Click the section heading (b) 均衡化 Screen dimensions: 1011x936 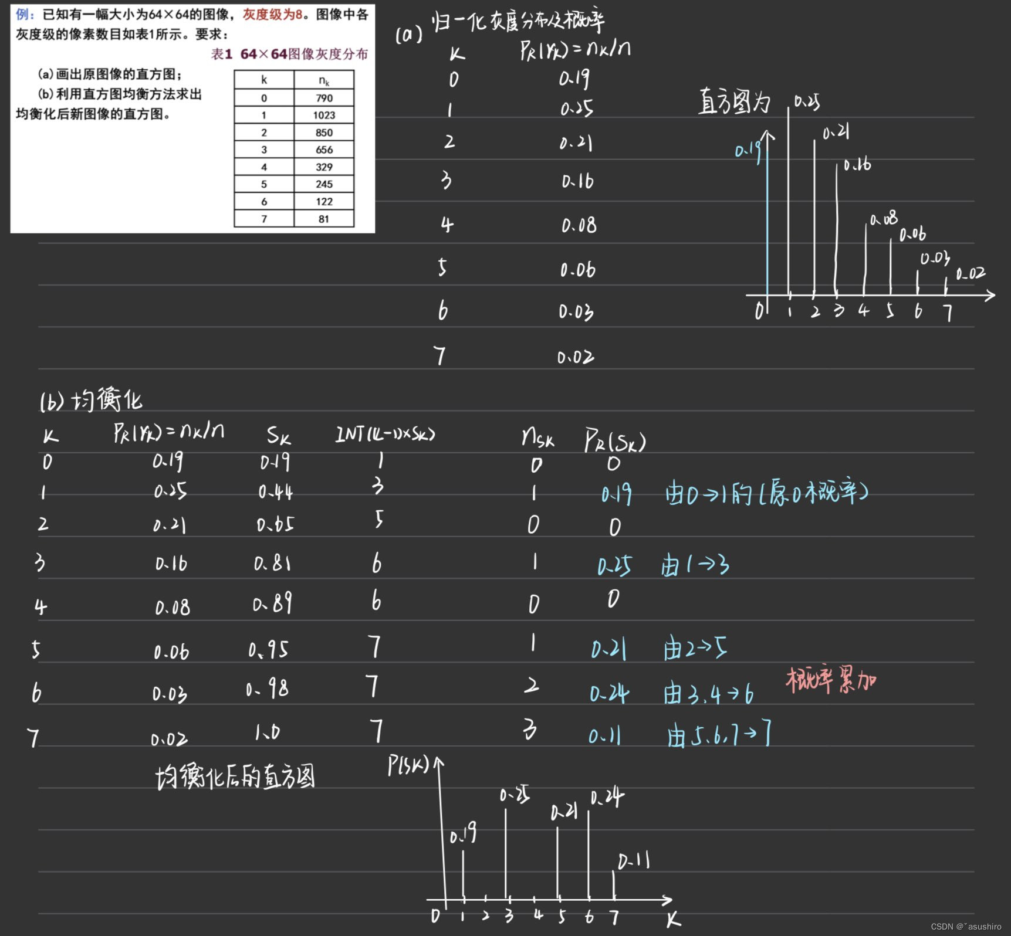(91, 400)
